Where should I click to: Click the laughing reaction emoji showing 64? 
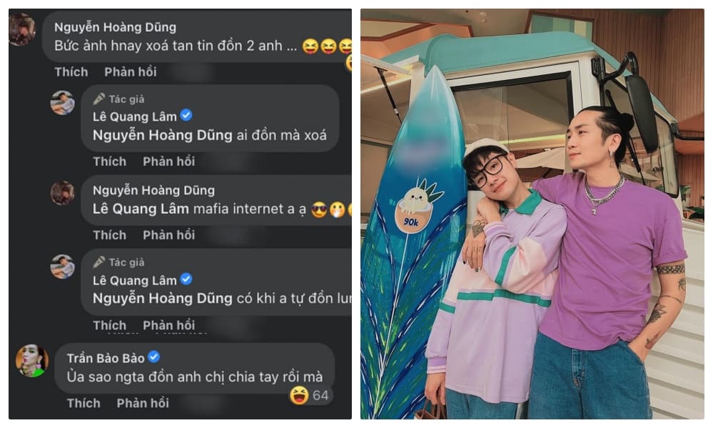click(x=299, y=394)
